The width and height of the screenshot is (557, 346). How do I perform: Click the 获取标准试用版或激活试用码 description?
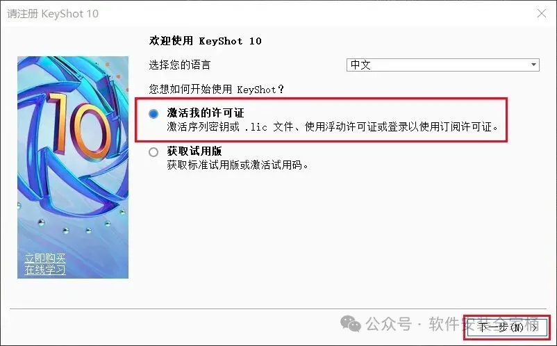point(238,165)
